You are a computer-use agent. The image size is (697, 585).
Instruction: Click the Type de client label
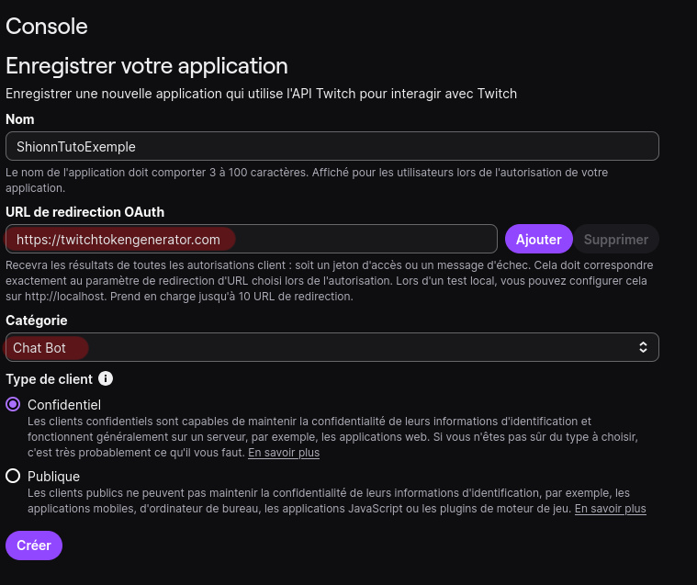click(49, 378)
